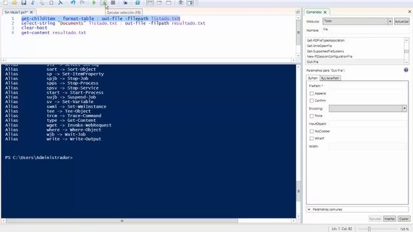
Task: Click the Clear console pane icon
Action: tap(60, 3)
